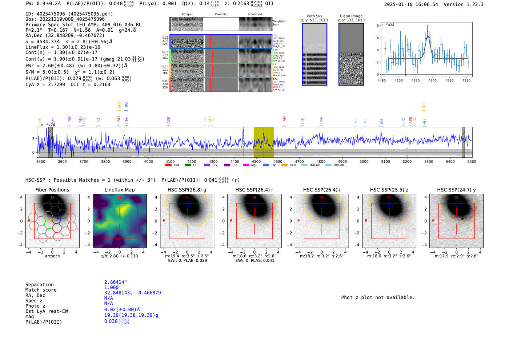Select the green-outlined fiber spectrum row
Viewport: 509px width, 347px height.
pos(221,56)
